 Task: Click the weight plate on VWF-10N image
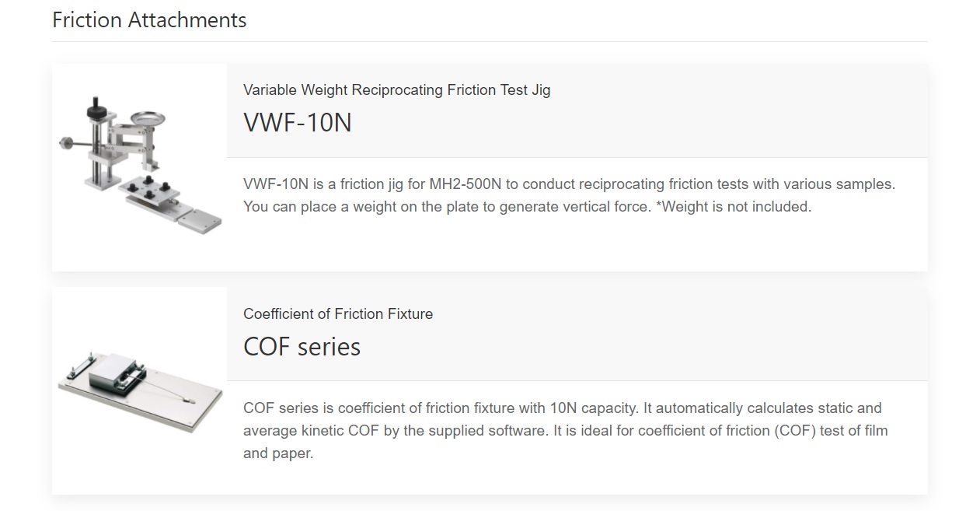148,119
